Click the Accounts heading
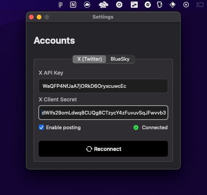The height and width of the screenshot is (195, 207). click(54, 40)
